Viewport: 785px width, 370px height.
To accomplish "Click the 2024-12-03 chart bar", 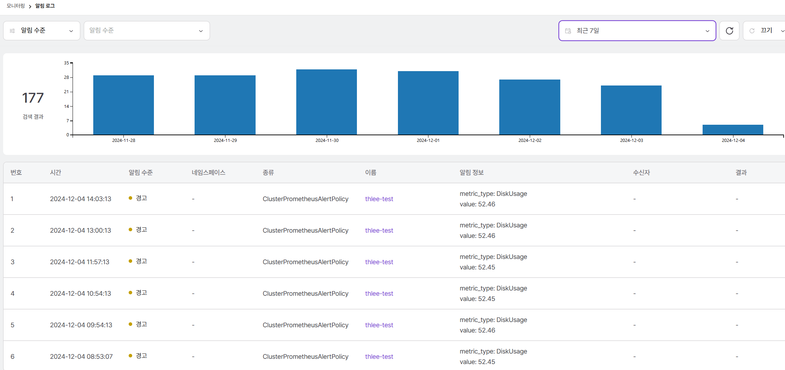I will point(631,110).
